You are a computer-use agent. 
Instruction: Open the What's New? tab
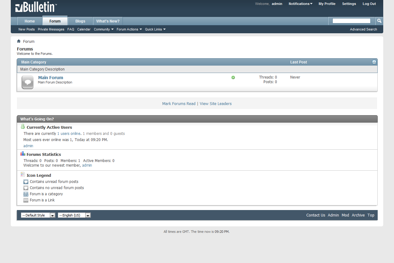108,21
